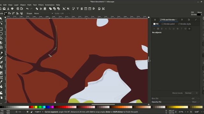
Task: Open the Fill and Stroke toolbar icon
Action: point(74,9)
